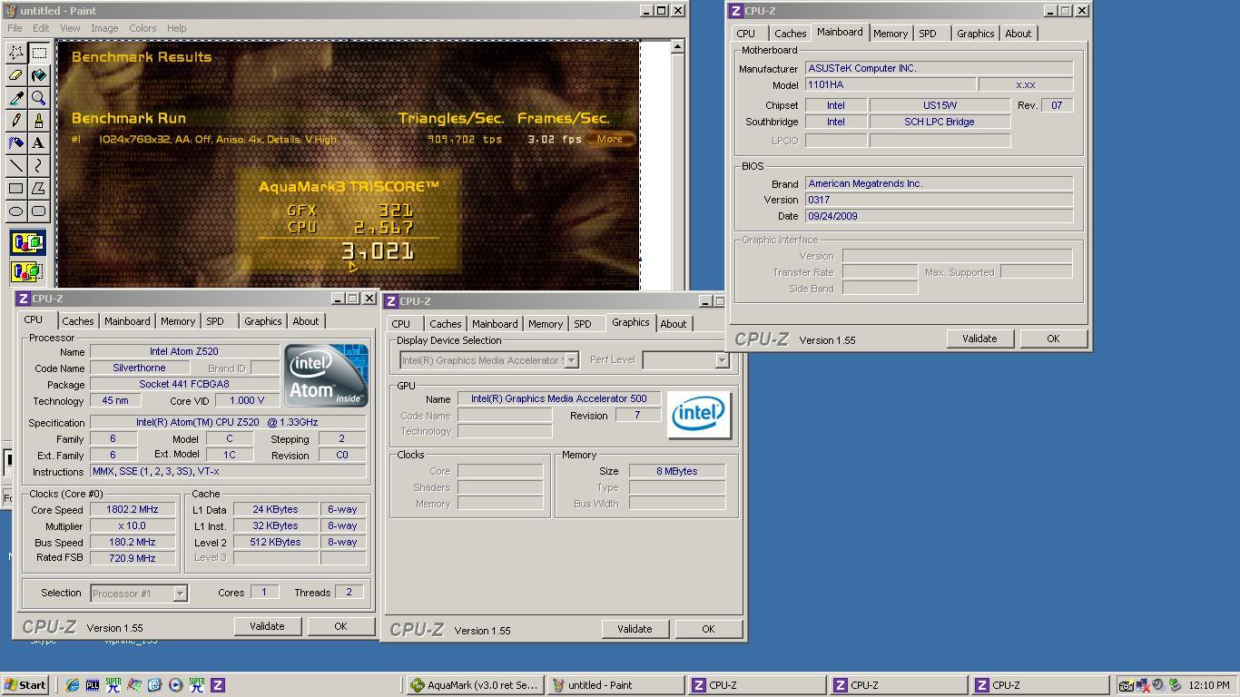Click the network disconnected tray icon

(x=1142, y=685)
